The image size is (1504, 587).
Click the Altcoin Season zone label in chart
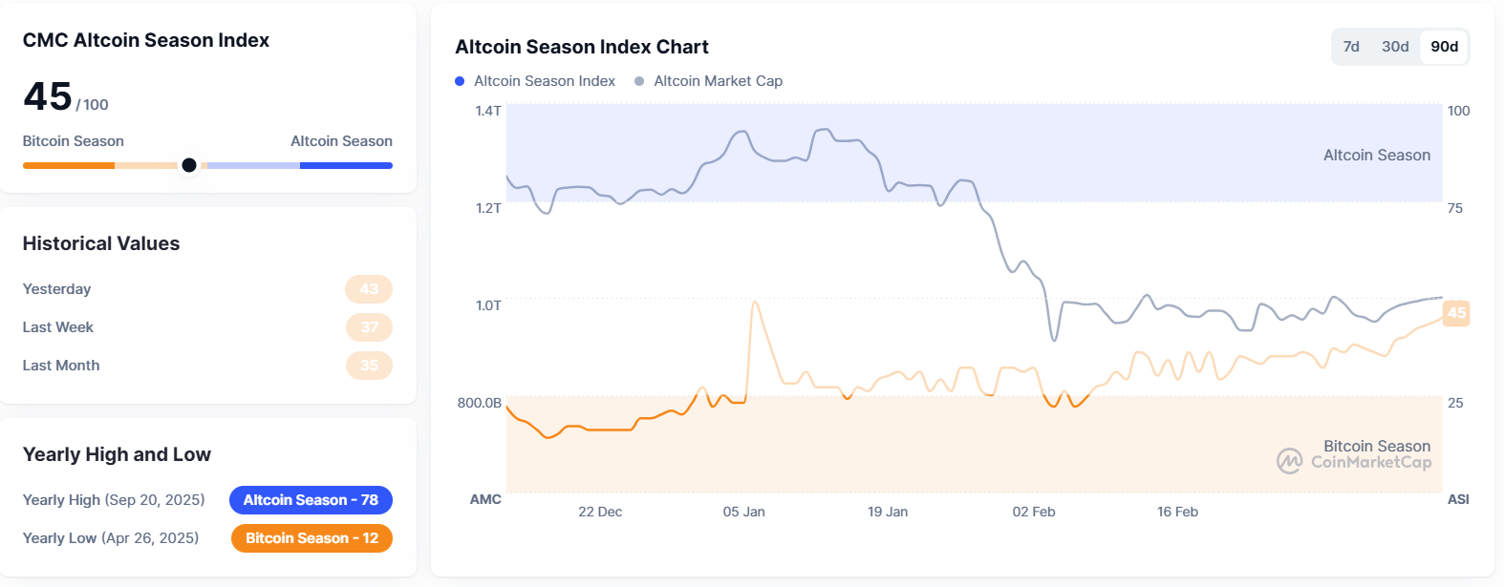(1376, 155)
